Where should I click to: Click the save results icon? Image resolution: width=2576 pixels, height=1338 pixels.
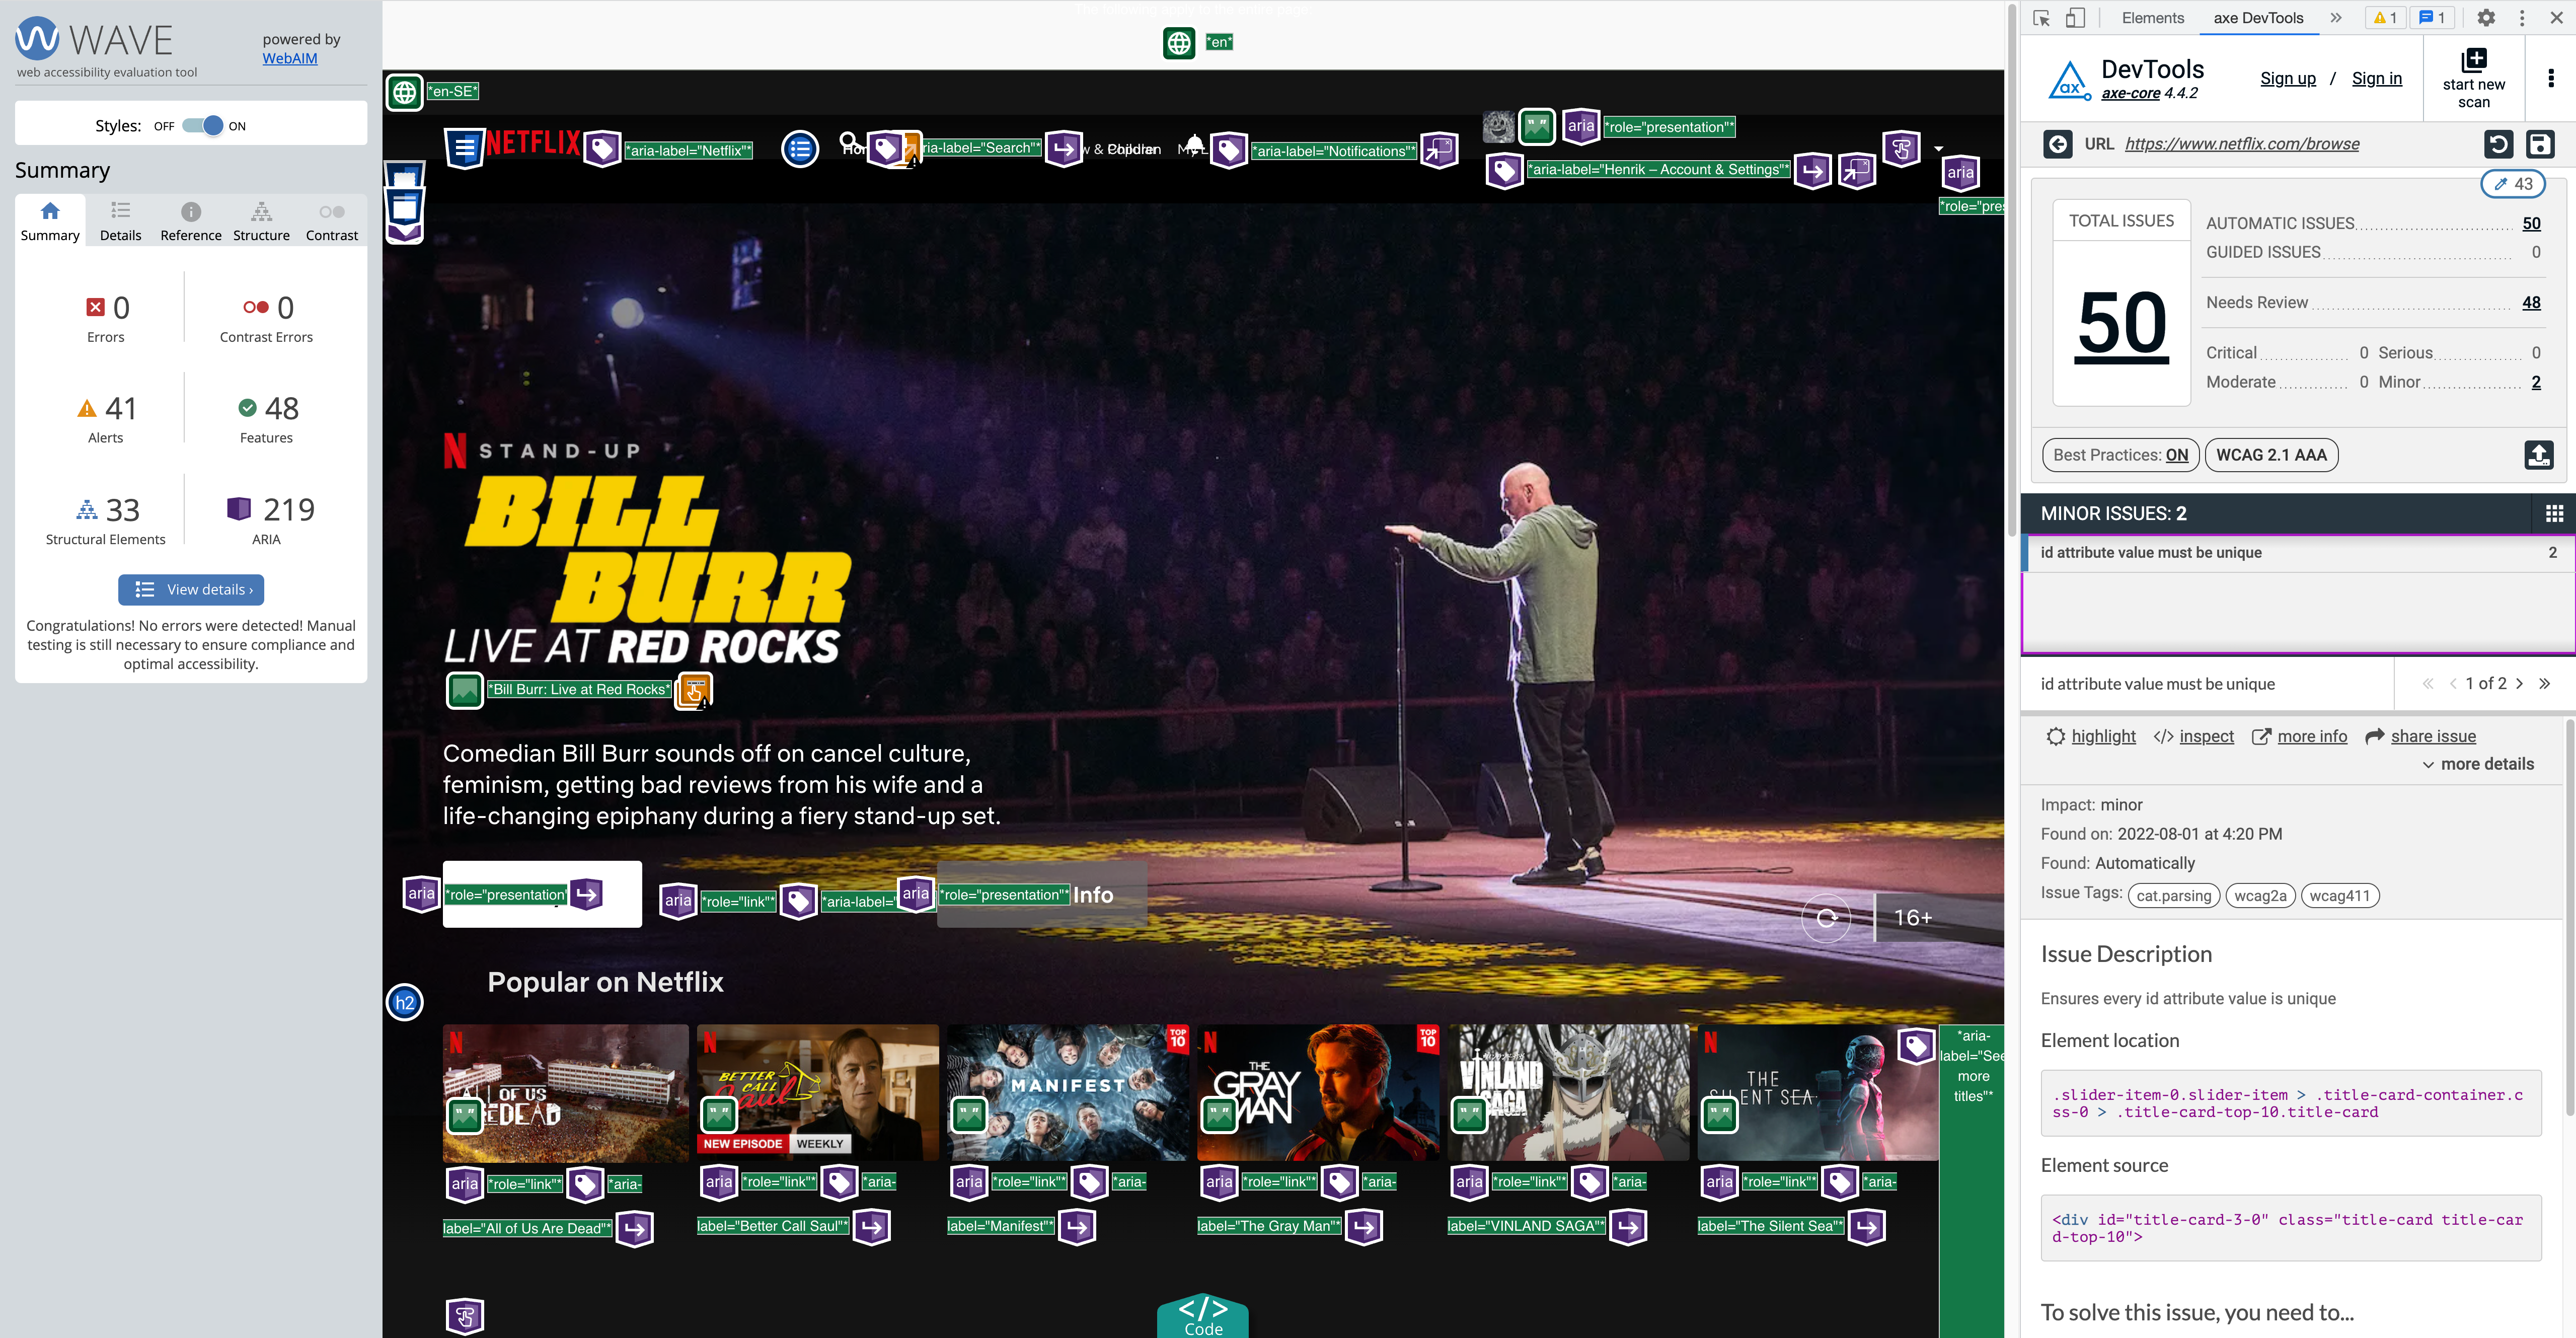pos(2539,144)
